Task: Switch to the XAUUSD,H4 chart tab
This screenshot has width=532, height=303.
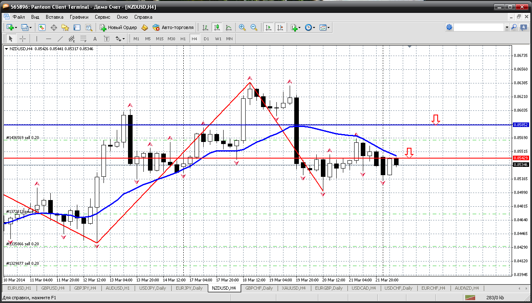Action: tap(293, 288)
